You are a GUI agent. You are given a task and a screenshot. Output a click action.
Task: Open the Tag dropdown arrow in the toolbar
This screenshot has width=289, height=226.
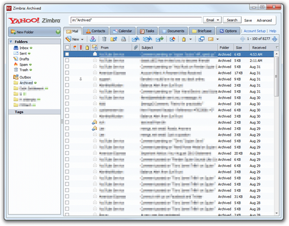pyautogui.click(x=190, y=39)
